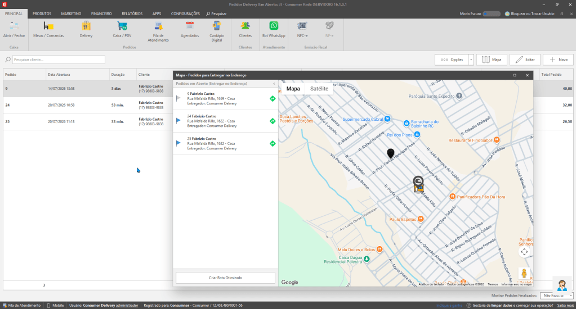Click the Opções button
This screenshot has height=309, width=576.
[x=452, y=60]
